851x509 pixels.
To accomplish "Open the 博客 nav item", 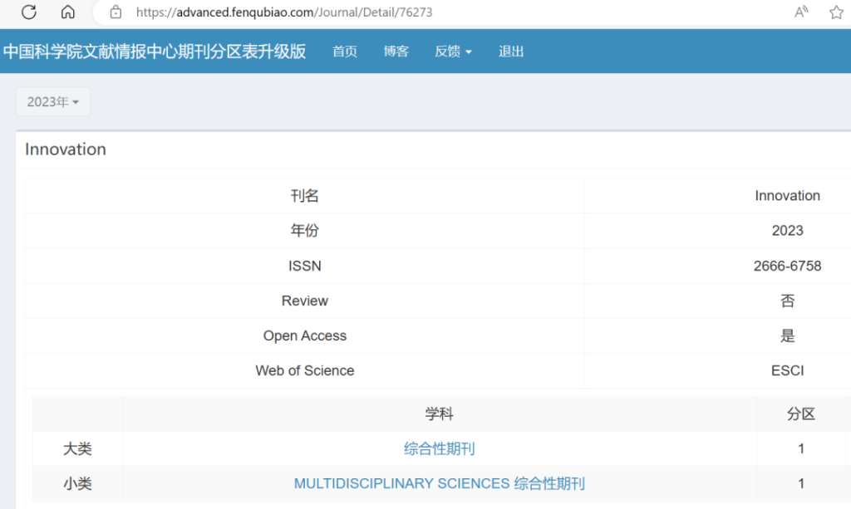I will pos(396,51).
